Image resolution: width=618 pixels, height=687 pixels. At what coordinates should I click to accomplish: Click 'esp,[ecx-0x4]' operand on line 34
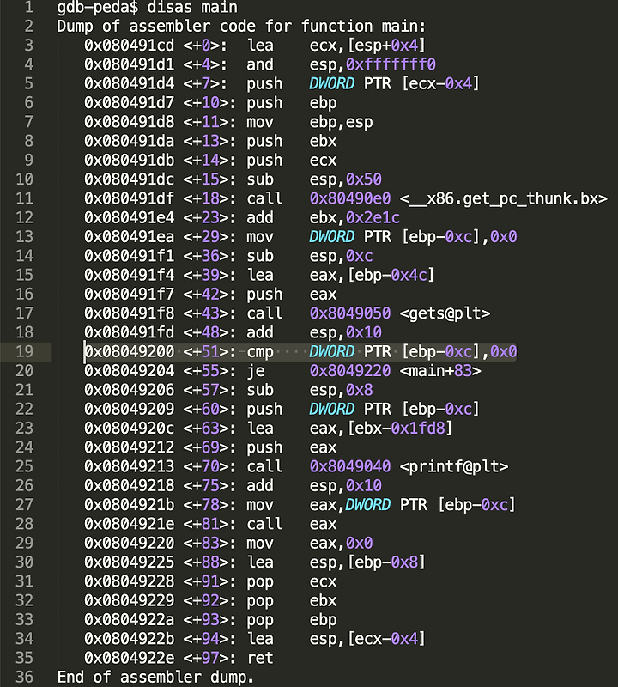pos(367,639)
